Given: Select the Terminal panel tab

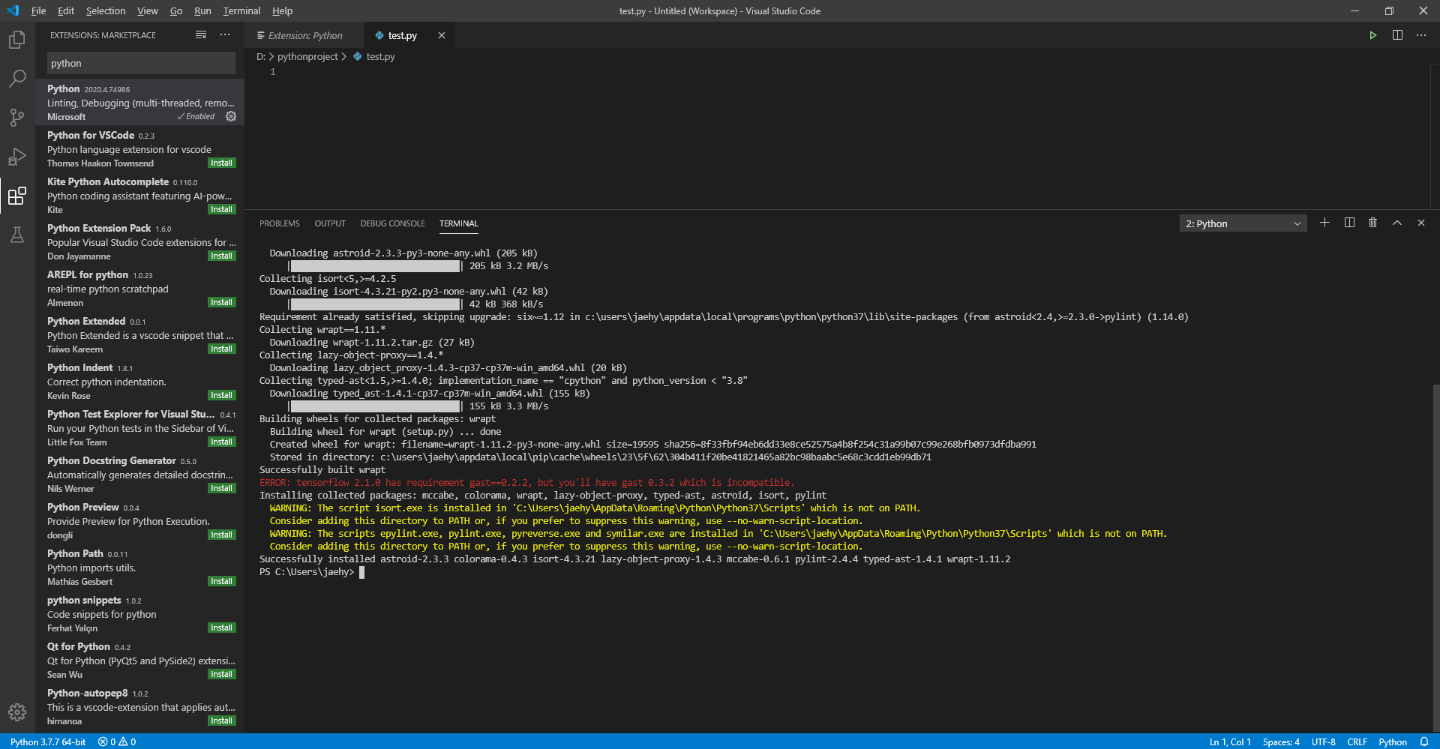Looking at the screenshot, I should point(459,223).
